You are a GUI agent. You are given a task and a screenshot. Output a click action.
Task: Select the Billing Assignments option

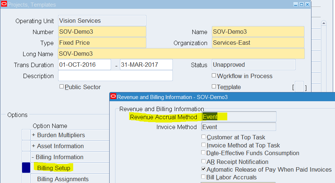63,179
